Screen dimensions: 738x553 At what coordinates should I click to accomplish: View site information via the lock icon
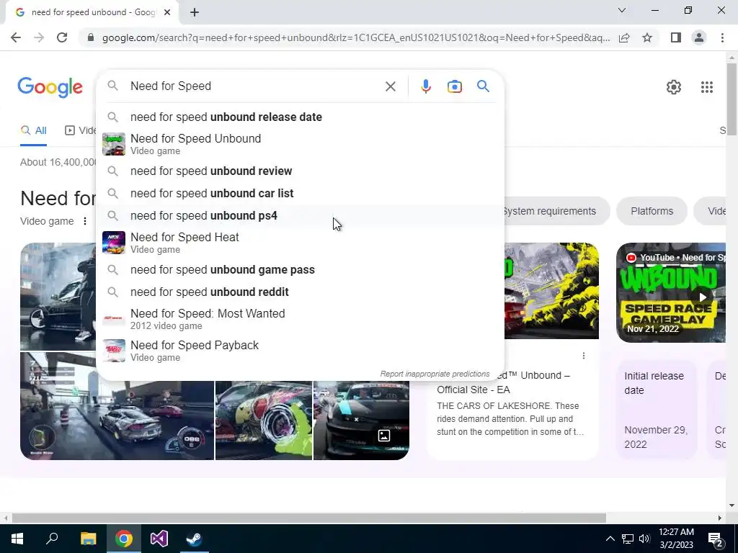tap(91, 37)
